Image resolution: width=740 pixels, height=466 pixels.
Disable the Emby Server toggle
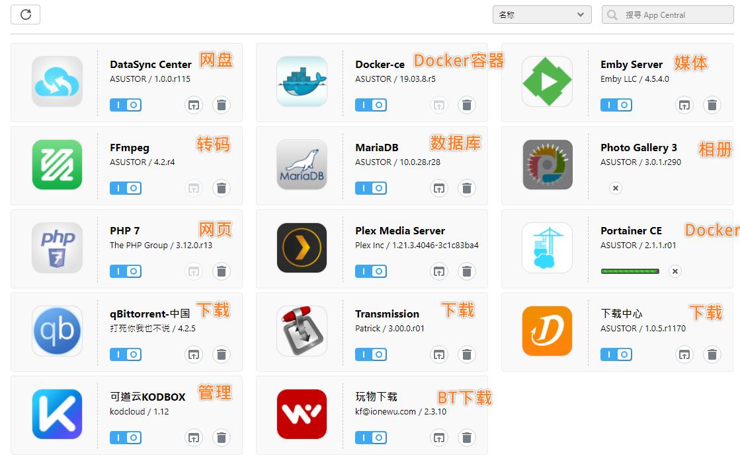click(x=616, y=104)
